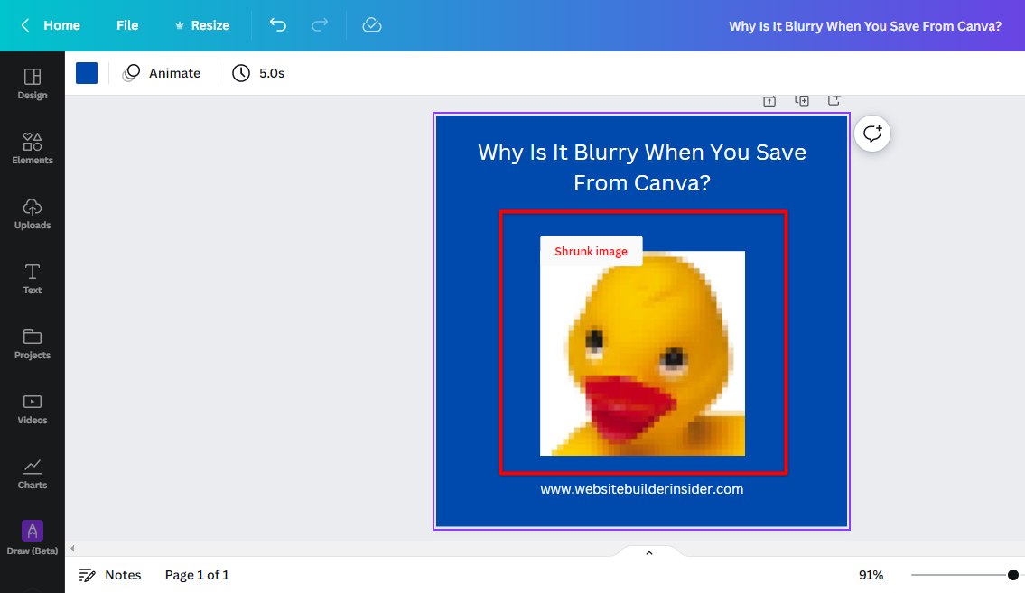The image size is (1025, 593).
Task: Click the add comment speech bubble icon
Action: pyautogui.click(x=872, y=134)
